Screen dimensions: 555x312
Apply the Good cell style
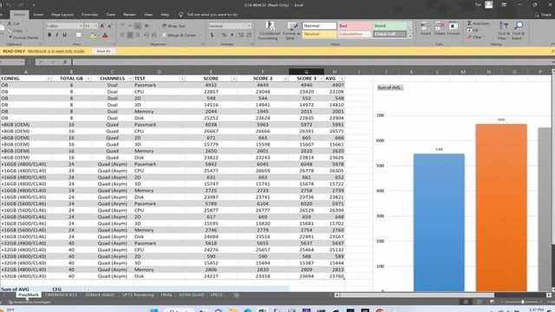(389, 26)
